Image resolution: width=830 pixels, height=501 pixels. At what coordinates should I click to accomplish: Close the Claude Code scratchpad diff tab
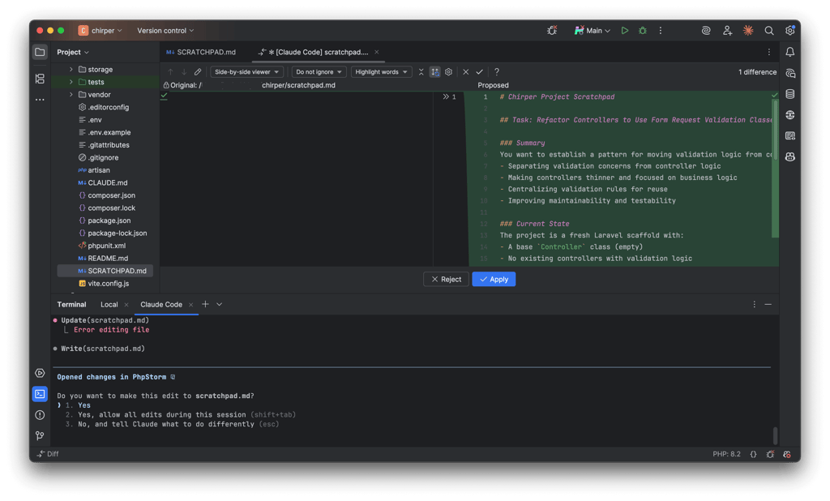coord(376,52)
